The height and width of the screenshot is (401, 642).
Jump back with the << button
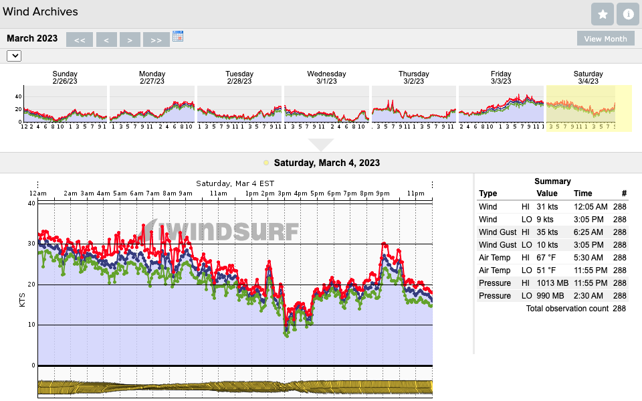(80, 39)
